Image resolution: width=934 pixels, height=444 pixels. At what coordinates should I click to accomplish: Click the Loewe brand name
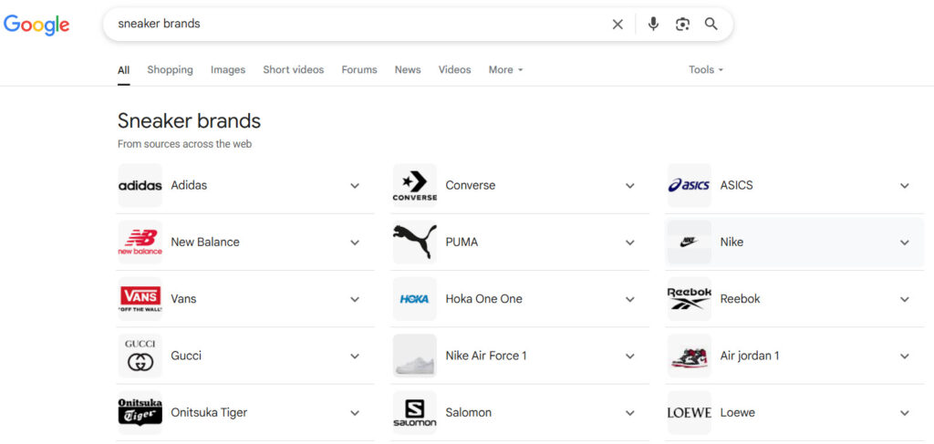click(x=737, y=412)
